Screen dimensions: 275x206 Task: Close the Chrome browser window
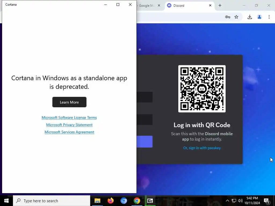(x=269, y=6)
